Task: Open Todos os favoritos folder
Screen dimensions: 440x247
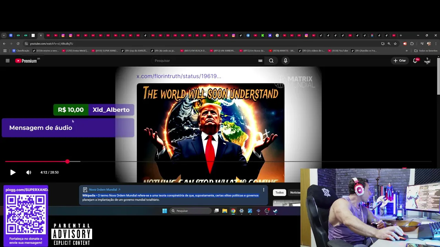Action: (x=426, y=51)
